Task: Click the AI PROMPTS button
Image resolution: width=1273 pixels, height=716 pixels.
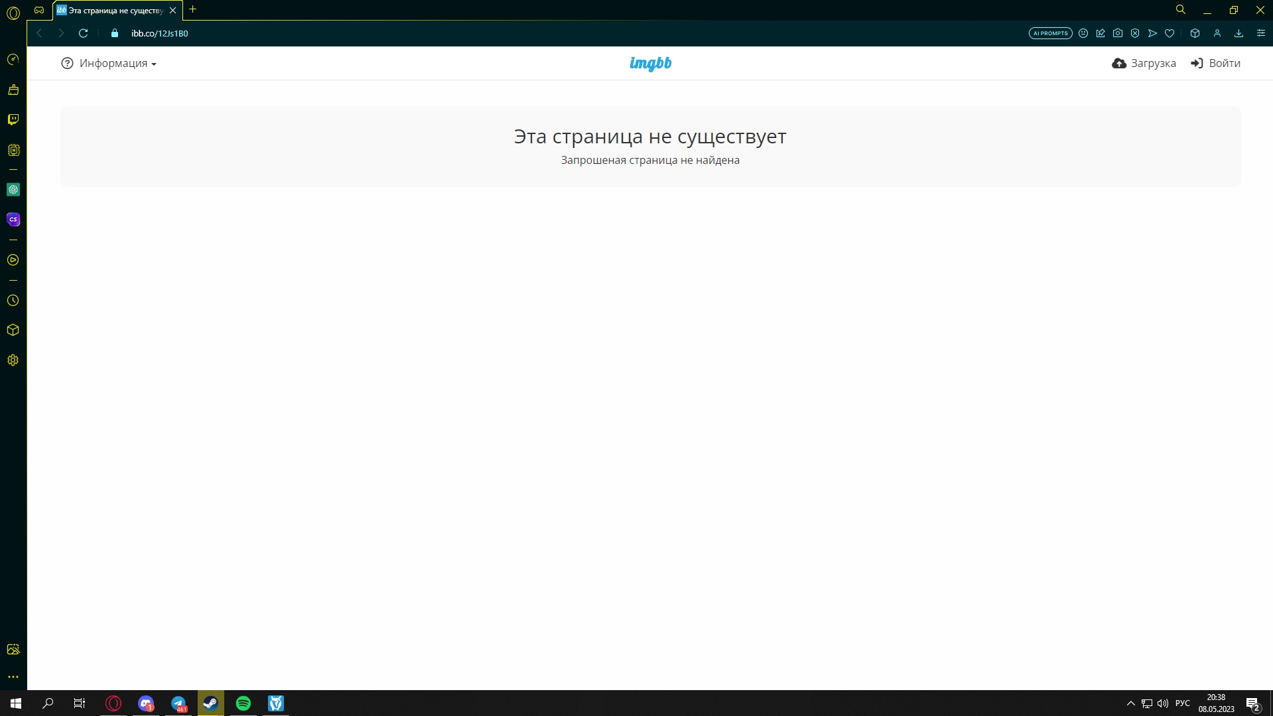Action: click(x=1050, y=33)
